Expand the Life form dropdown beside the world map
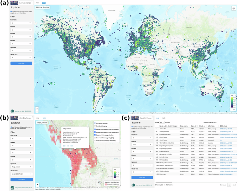 [21, 23]
